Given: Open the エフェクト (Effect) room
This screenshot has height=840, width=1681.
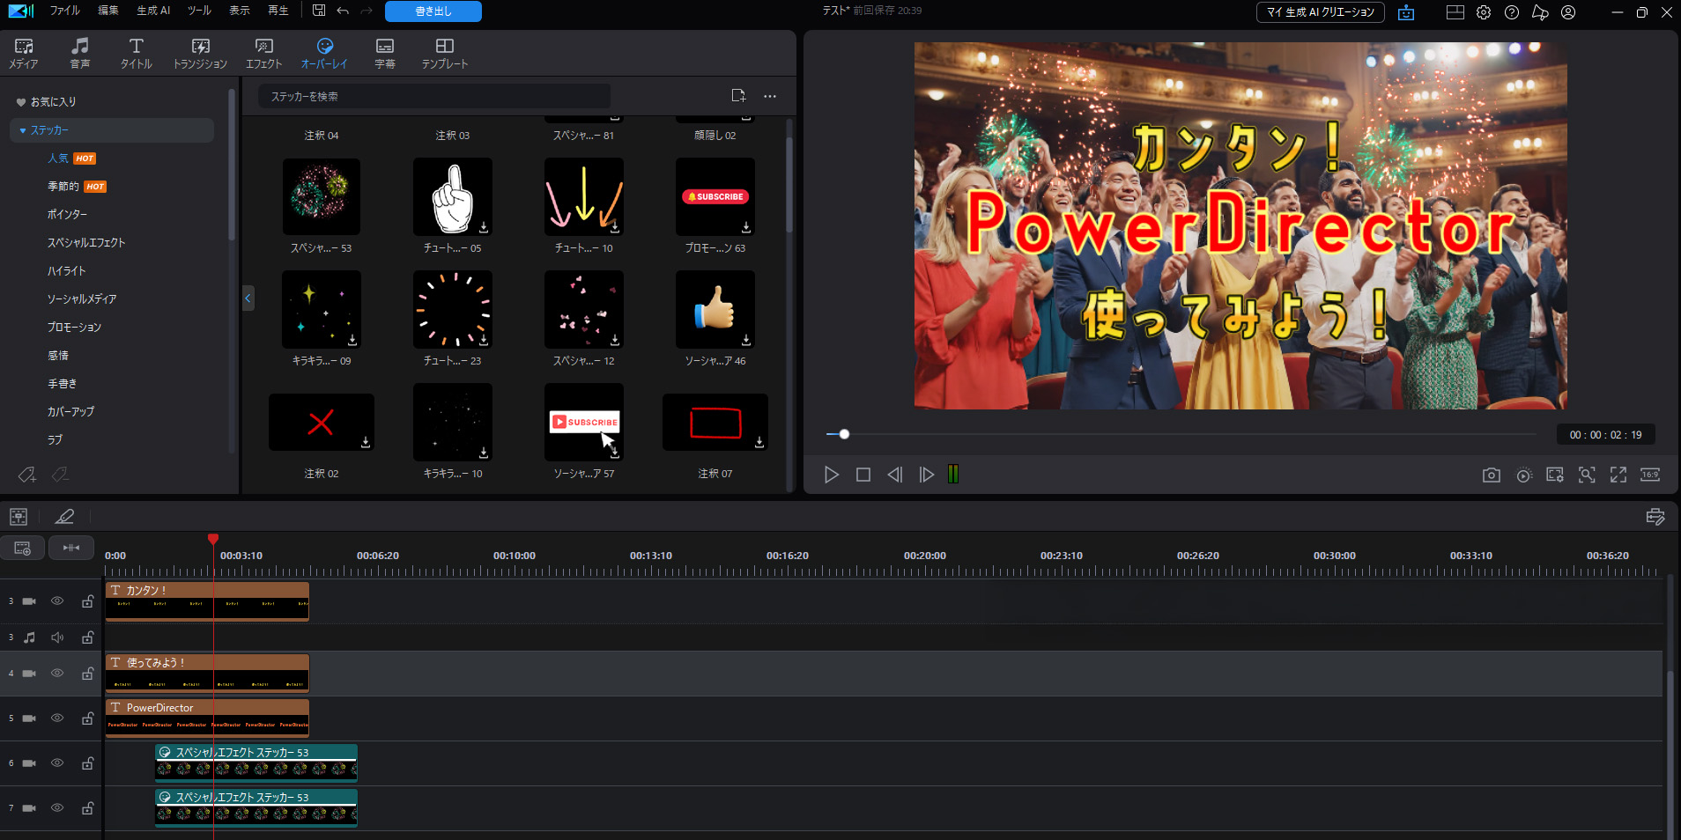Looking at the screenshot, I should point(263,53).
